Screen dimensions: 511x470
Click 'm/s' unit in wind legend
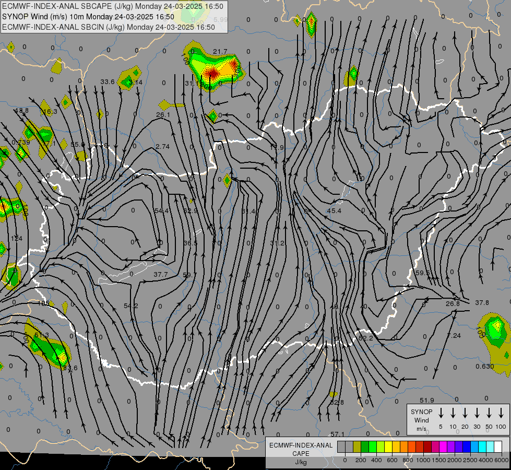tap(421, 429)
